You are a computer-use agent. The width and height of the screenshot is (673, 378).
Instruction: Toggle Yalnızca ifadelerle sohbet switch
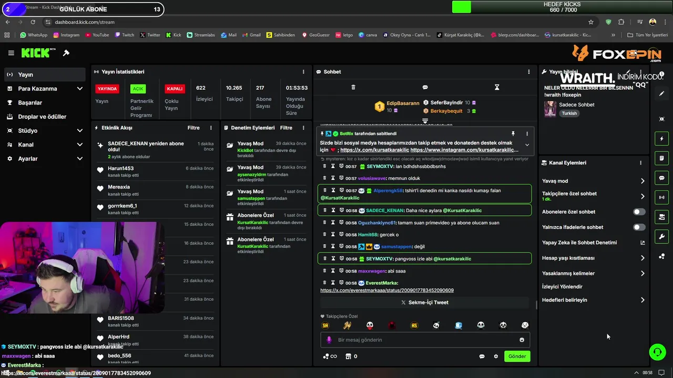pyautogui.click(x=639, y=227)
